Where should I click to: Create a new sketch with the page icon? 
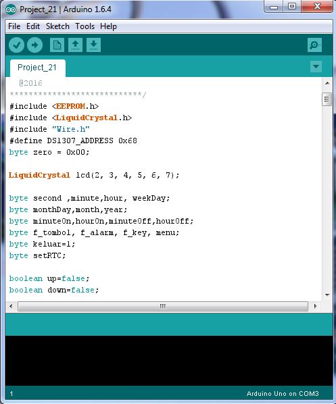[57, 45]
